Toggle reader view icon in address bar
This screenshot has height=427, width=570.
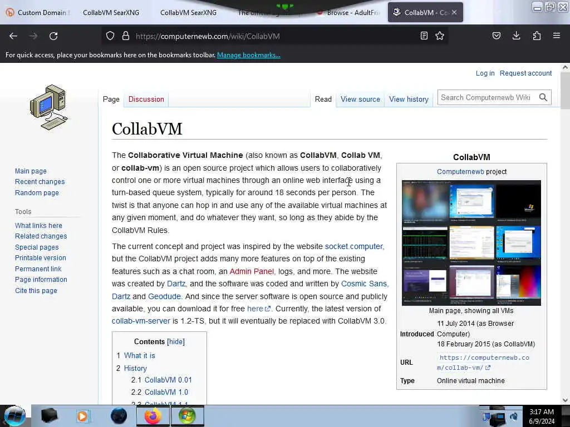(424, 36)
